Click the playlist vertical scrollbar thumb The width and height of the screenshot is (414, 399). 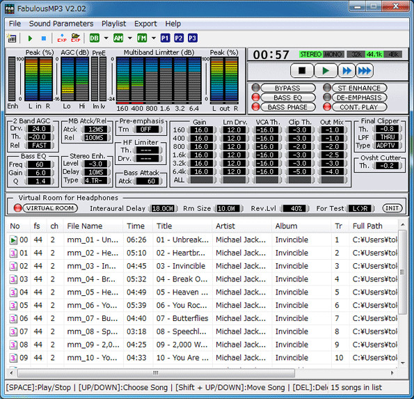[x=402, y=272]
